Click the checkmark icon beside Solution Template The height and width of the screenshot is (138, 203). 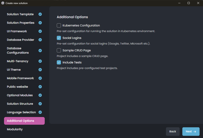[x=40, y=14]
